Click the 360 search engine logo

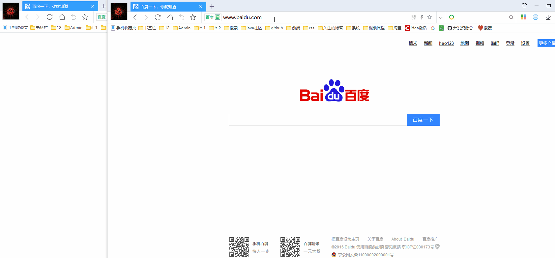click(452, 17)
